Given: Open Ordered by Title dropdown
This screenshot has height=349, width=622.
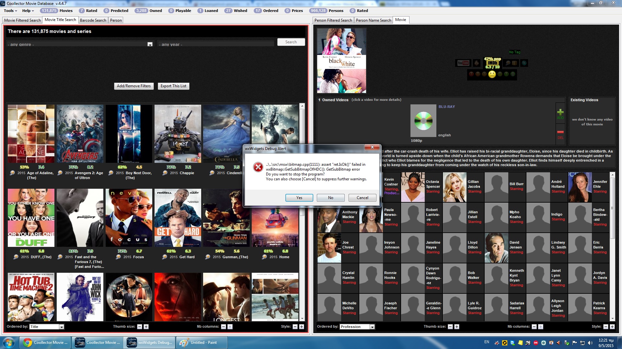Looking at the screenshot, I should (x=47, y=327).
